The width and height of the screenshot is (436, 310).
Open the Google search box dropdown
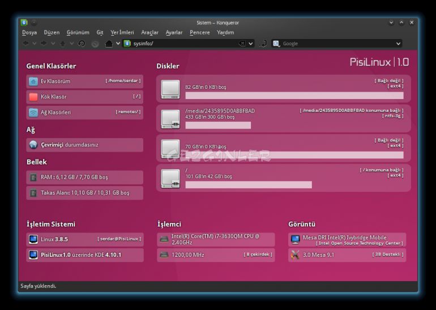pos(398,44)
